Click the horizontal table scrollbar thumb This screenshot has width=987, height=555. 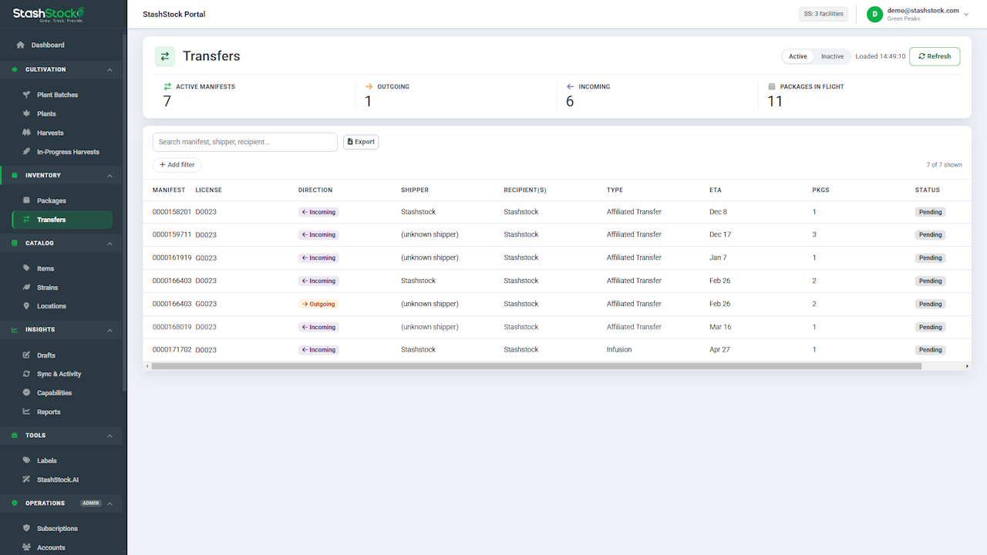click(537, 366)
